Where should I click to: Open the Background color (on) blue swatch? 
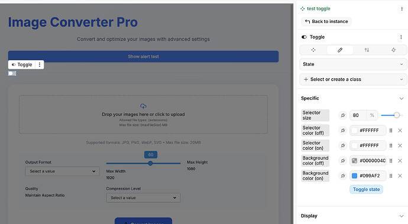pyautogui.click(x=354, y=176)
